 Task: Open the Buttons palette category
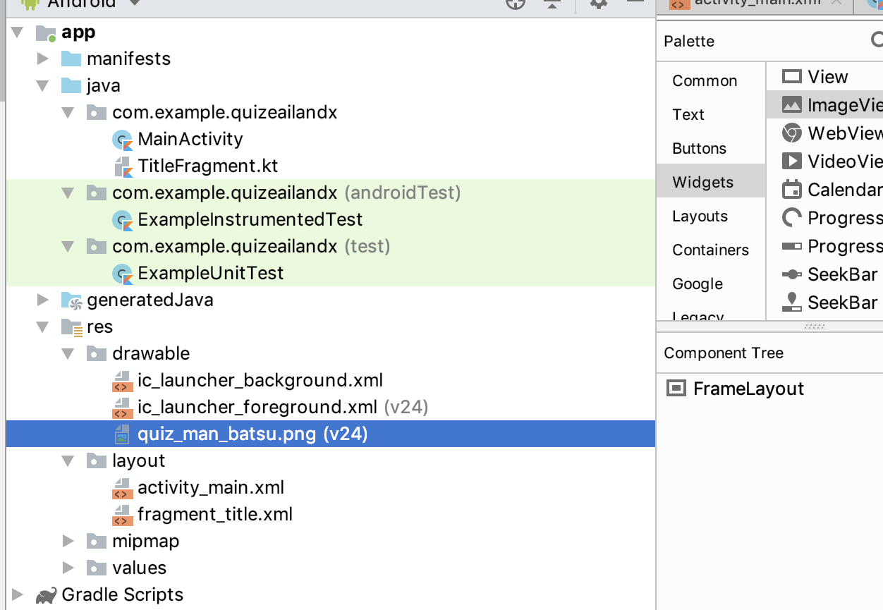click(700, 148)
